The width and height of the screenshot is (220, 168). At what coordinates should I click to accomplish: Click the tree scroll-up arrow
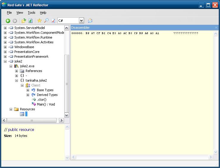66,28
